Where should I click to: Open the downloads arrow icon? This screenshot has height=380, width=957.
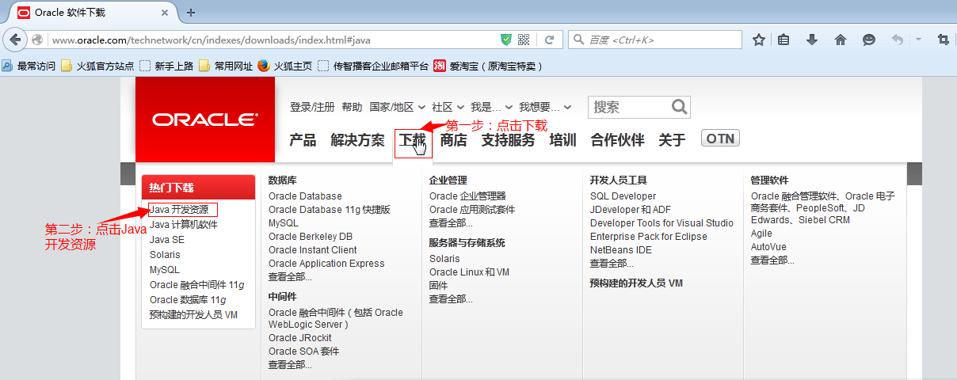812,40
